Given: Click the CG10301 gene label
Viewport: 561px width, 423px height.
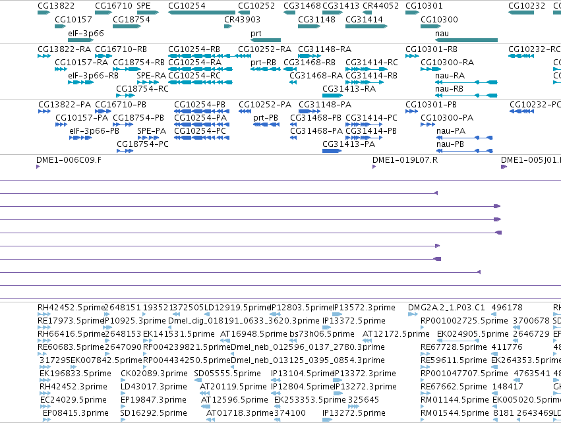Looking at the screenshot, I should click(424, 6).
